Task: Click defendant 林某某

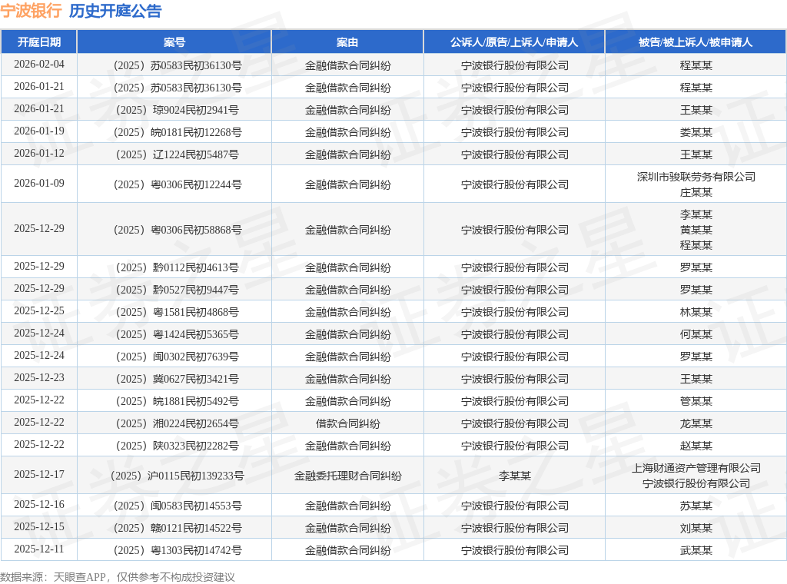Action: 696,312
